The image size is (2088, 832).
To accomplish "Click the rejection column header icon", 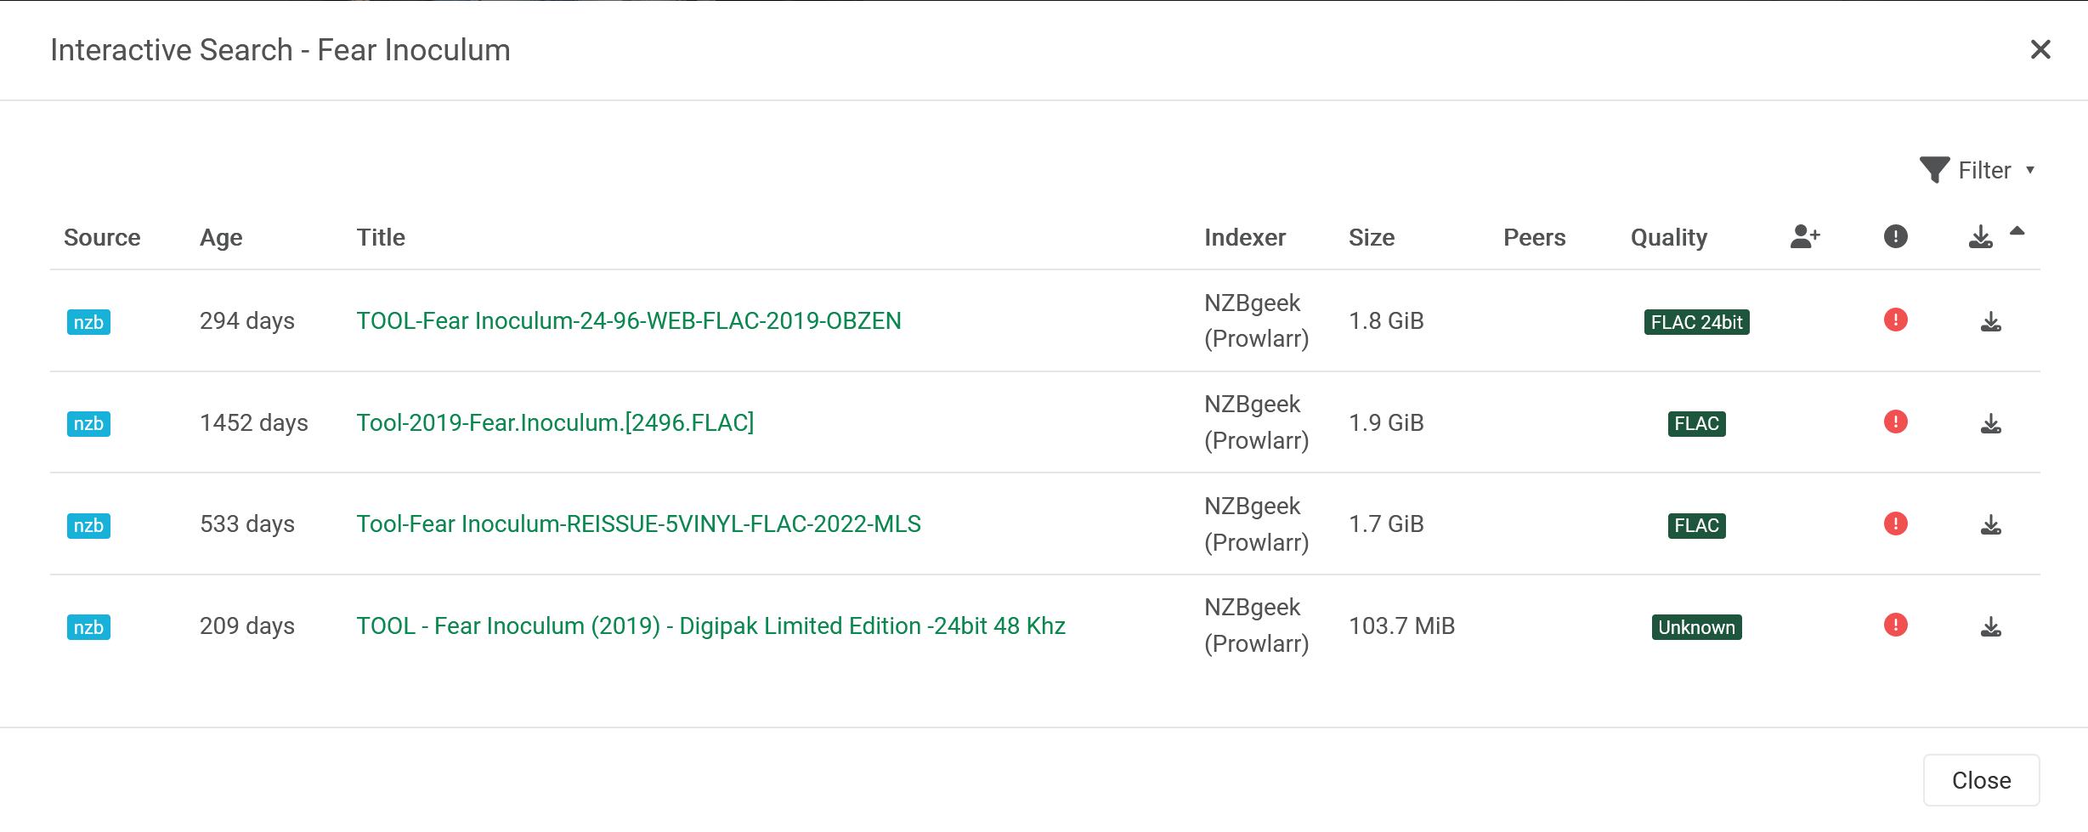I will coord(1895,236).
